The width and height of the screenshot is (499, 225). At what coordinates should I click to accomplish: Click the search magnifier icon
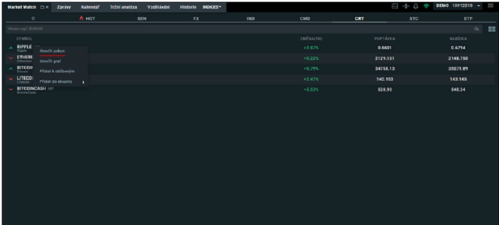(477, 29)
